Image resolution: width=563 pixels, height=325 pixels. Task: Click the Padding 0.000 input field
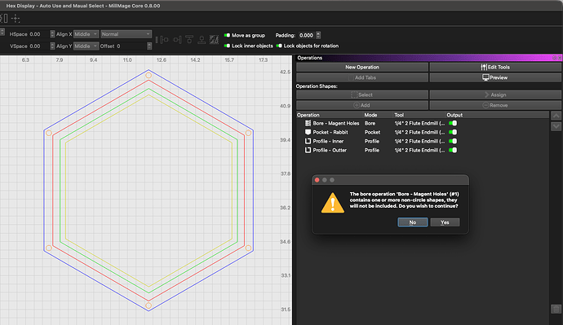306,35
